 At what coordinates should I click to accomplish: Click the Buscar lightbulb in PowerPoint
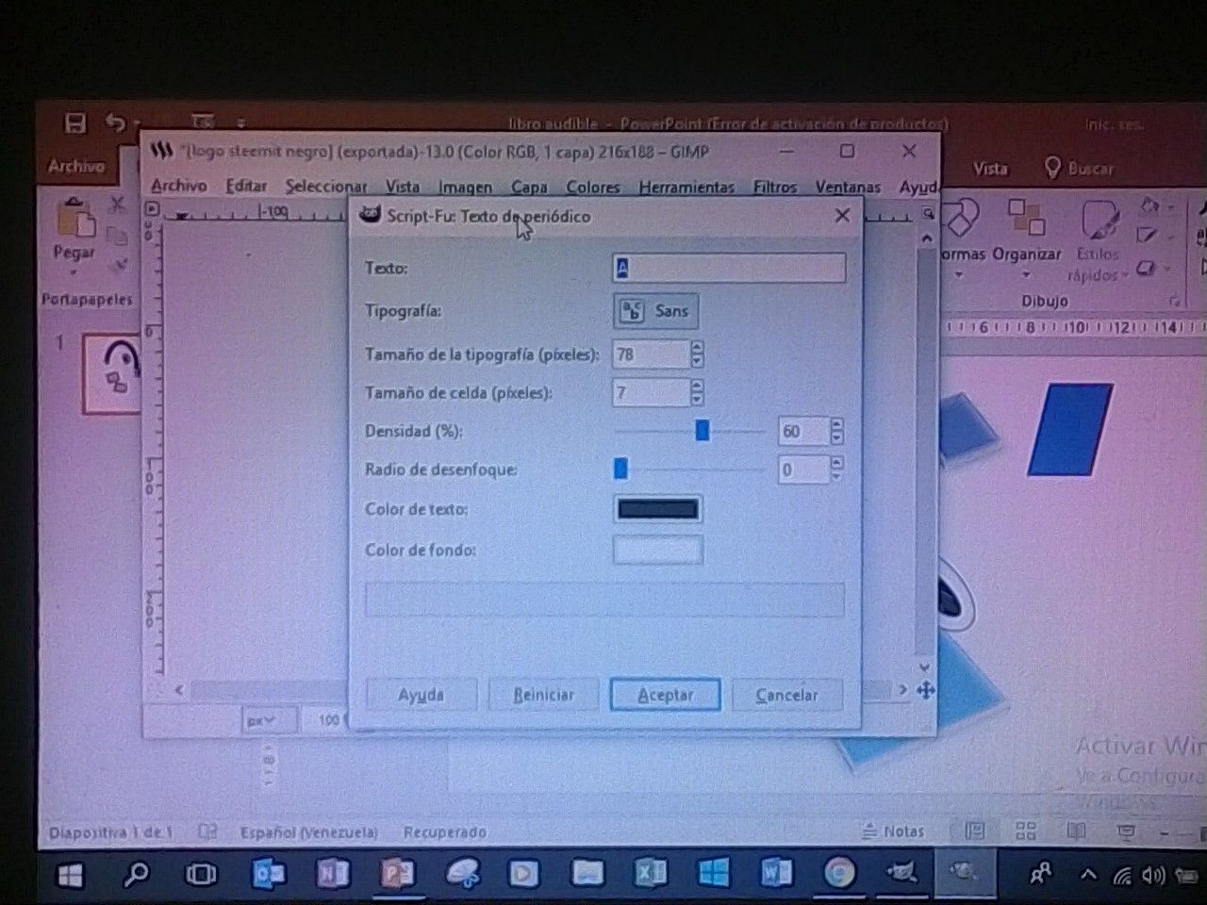tap(1053, 168)
